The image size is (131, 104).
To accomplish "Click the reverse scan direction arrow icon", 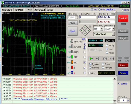I will click(x=98, y=58).
